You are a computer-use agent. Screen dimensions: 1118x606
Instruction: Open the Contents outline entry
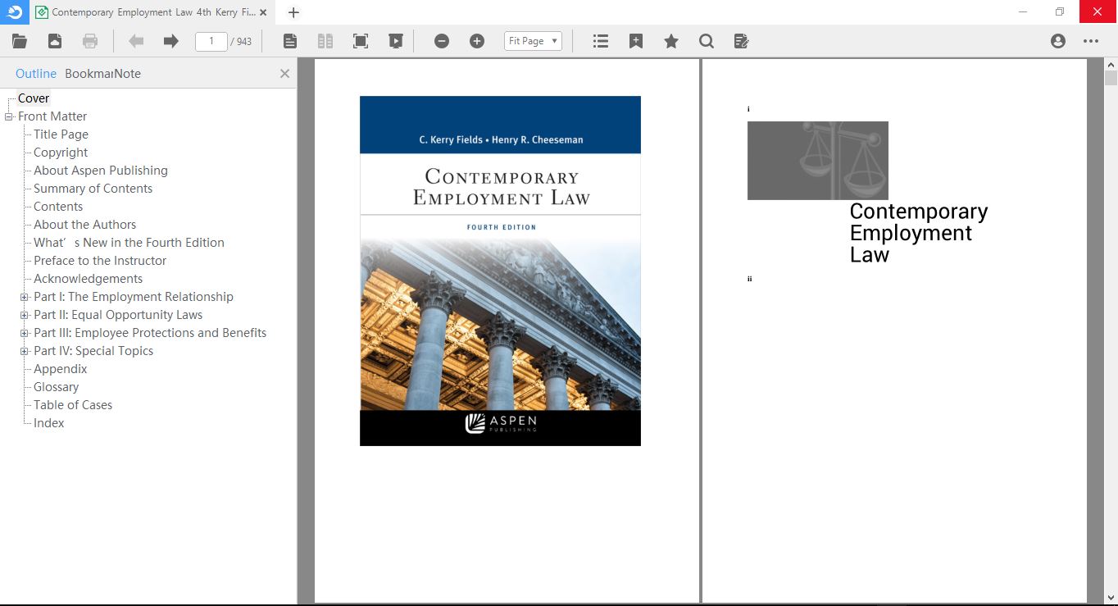click(x=58, y=207)
